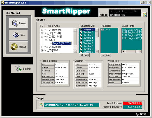Click the chapters list scroll down arrow
The width and height of the screenshot is (152, 118).
pyautogui.click(x=97, y=51)
